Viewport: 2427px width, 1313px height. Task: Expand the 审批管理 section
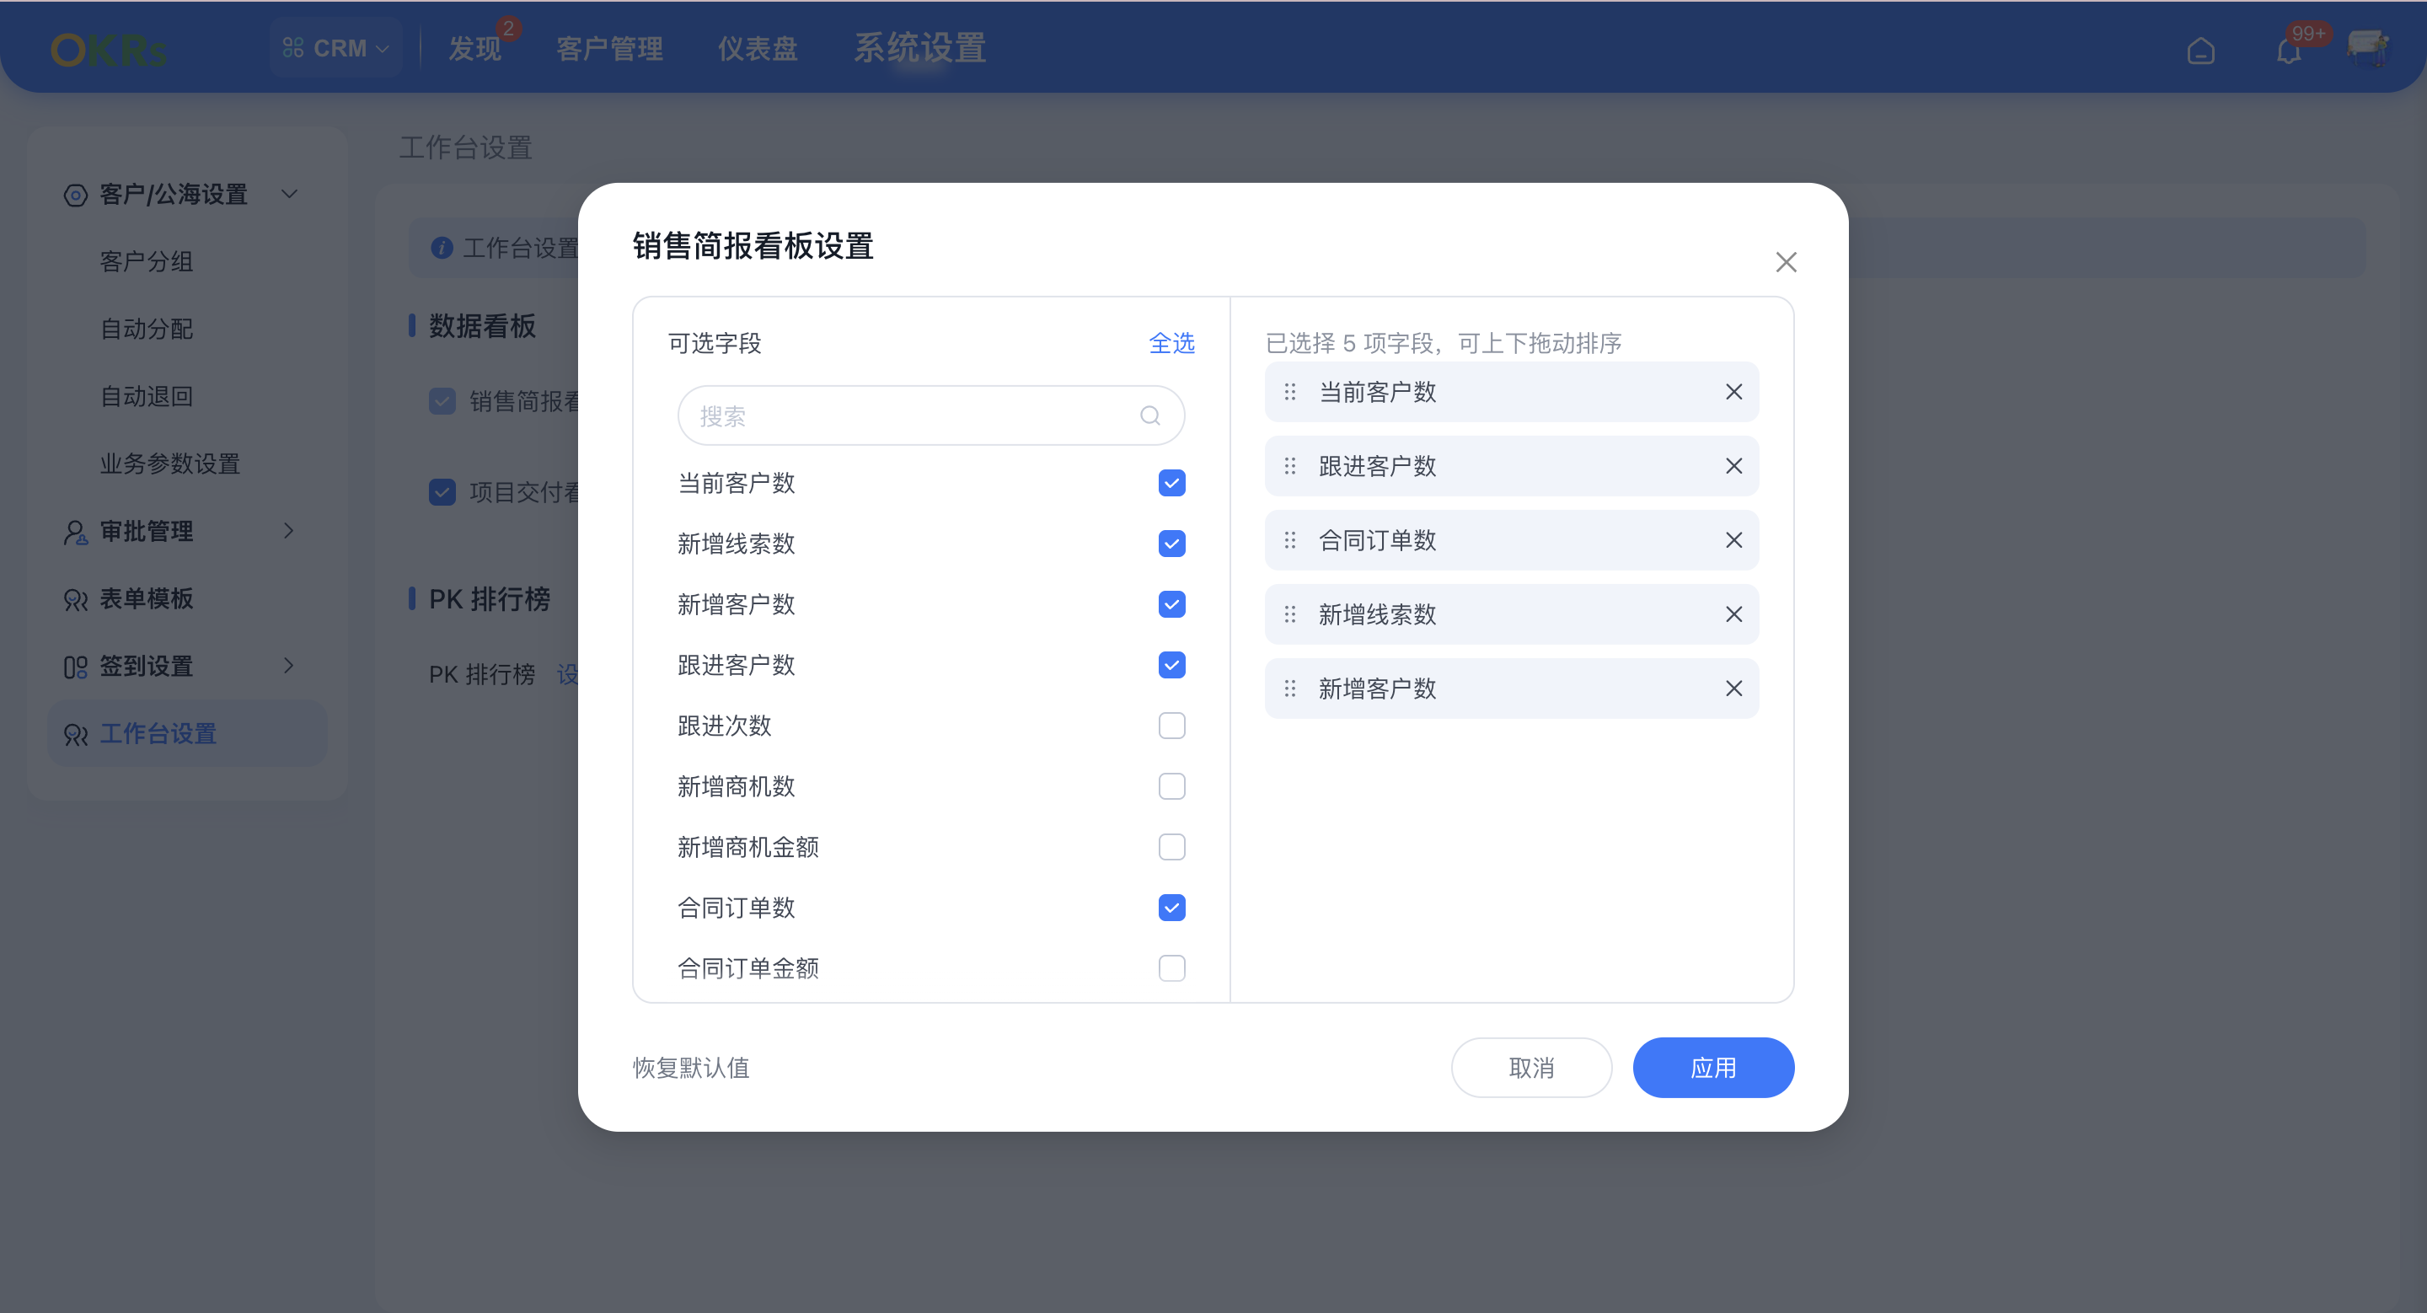point(289,531)
